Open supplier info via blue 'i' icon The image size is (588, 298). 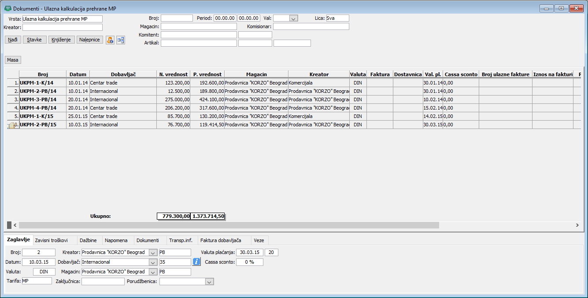pos(196,262)
